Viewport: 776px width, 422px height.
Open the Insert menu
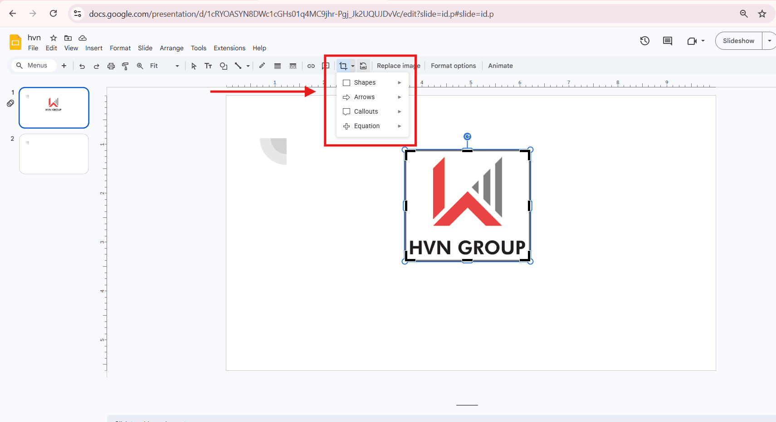[94, 48]
